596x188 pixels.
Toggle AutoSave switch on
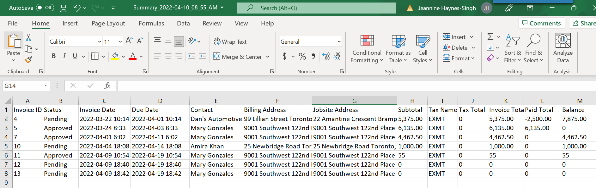pyautogui.click(x=45, y=8)
